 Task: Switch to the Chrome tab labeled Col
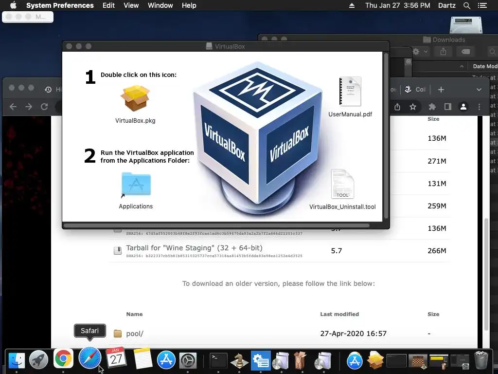click(x=415, y=90)
